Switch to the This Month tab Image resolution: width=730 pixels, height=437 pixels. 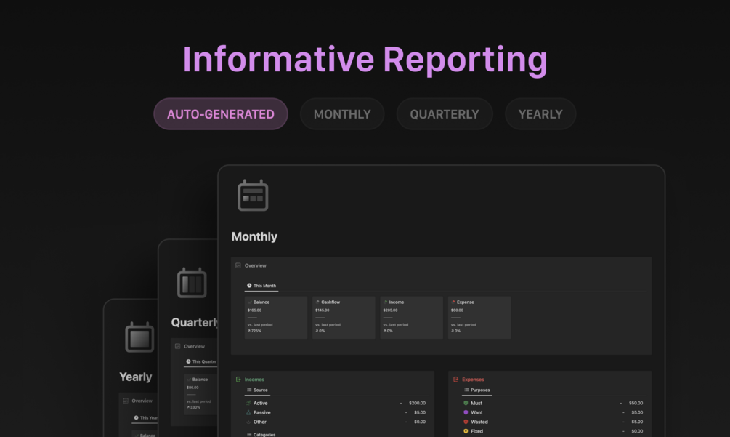[x=261, y=286]
